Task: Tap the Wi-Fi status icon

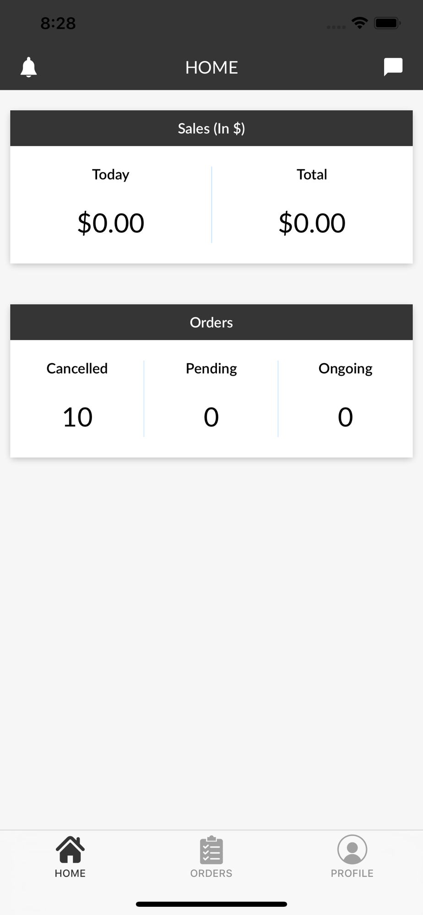Action: click(360, 23)
